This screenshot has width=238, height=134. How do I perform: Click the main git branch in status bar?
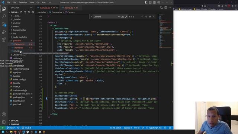click(11, 128)
